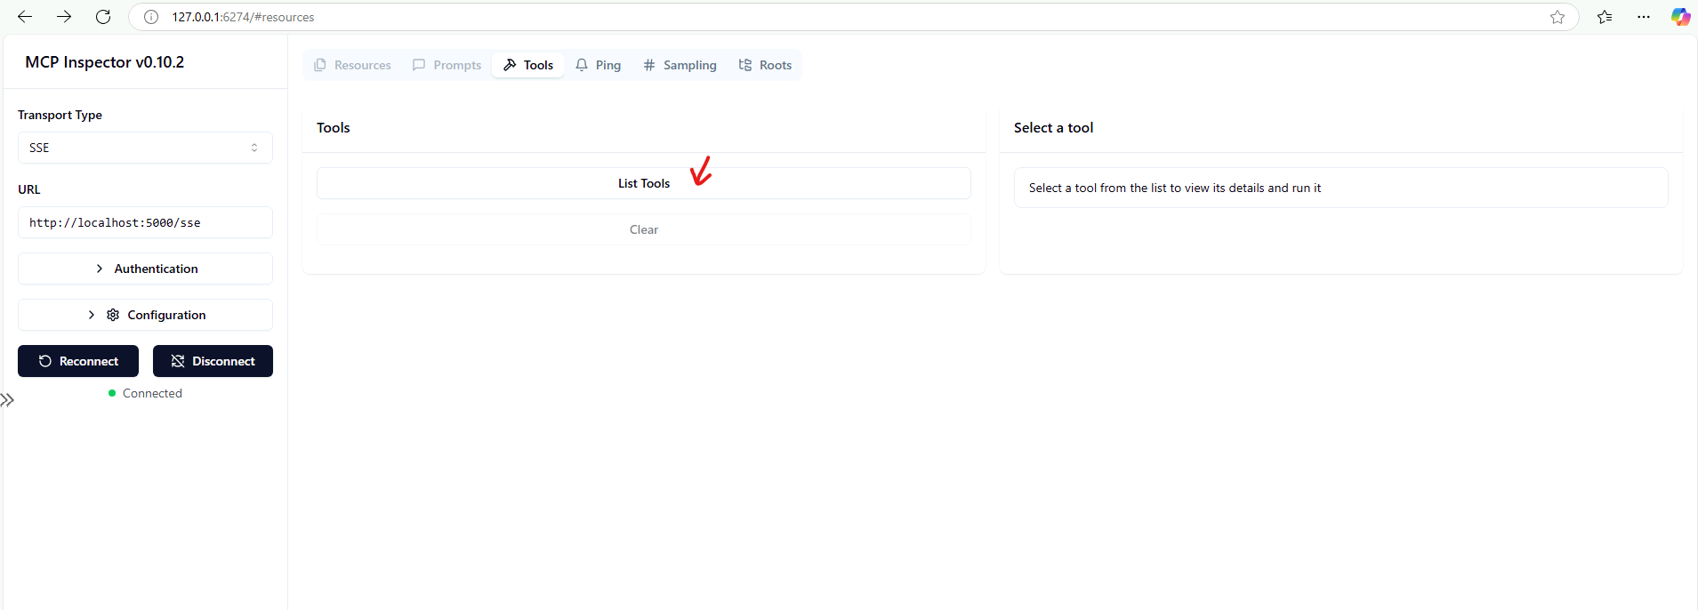Open the browser settings ellipsis menu
This screenshot has width=1698, height=610.
tap(1644, 17)
